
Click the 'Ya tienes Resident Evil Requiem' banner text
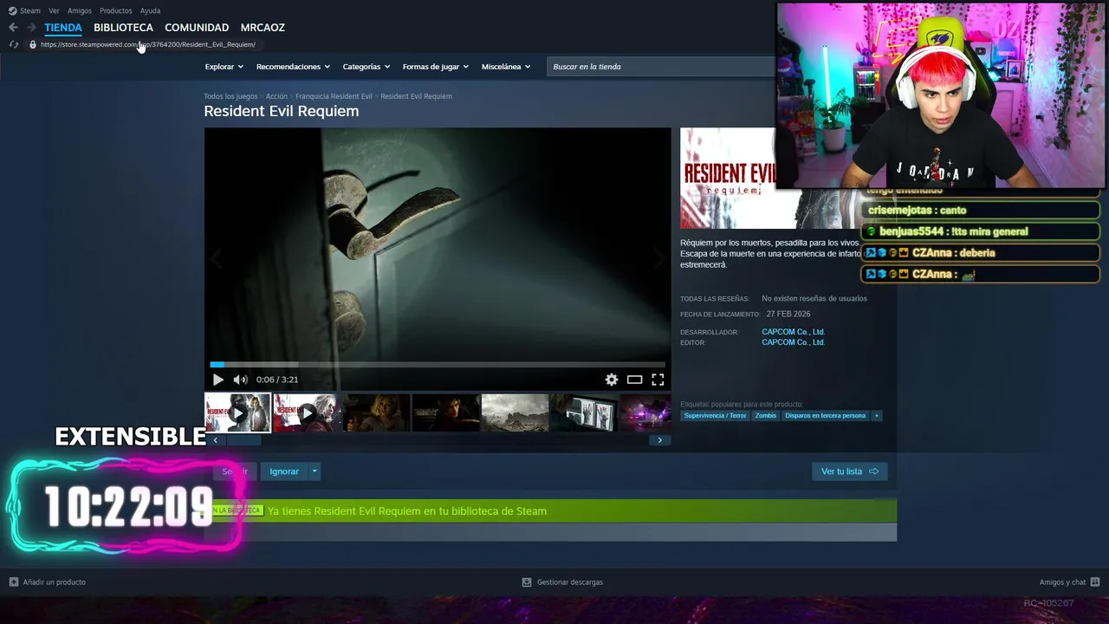[407, 511]
